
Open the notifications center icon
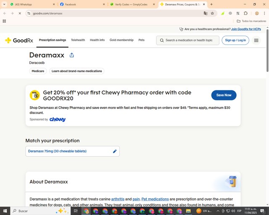pos(262,211)
